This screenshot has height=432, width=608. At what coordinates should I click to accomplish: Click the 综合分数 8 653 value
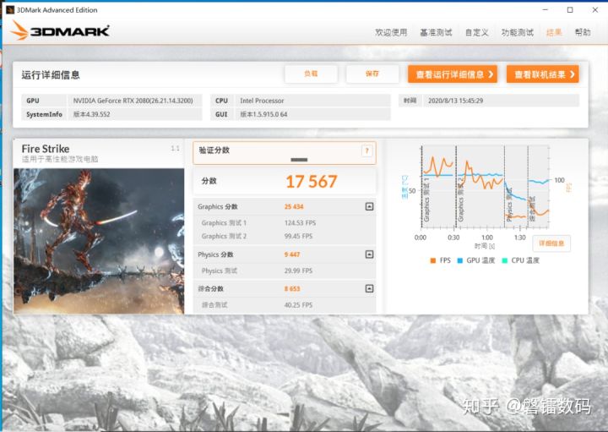(x=292, y=289)
